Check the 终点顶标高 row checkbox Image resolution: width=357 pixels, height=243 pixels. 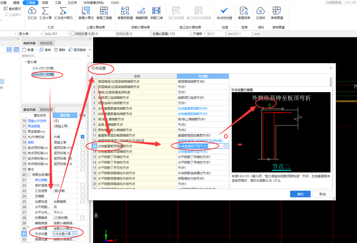click(x=83, y=153)
